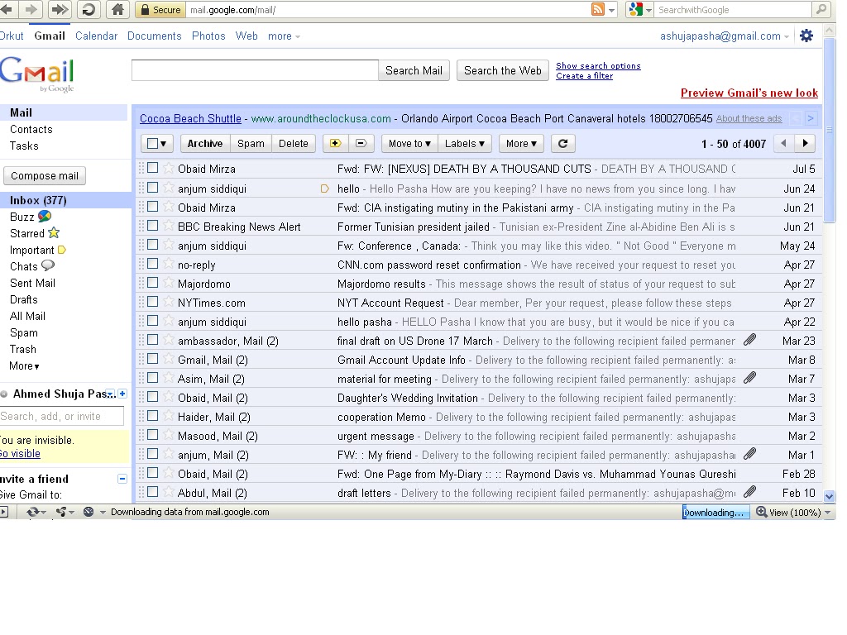This screenshot has width=847, height=635.
Task: Mark as not important using minus icon
Action: [x=361, y=143]
